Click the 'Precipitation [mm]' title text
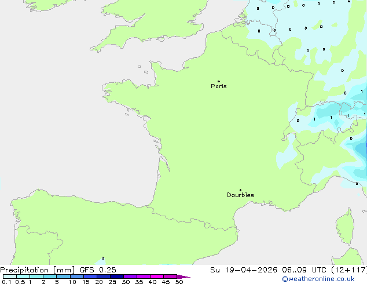367x284 pixels. (38, 270)
